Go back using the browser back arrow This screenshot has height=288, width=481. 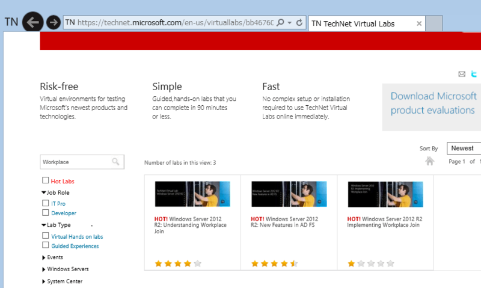pyautogui.click(x=32, y=22)
